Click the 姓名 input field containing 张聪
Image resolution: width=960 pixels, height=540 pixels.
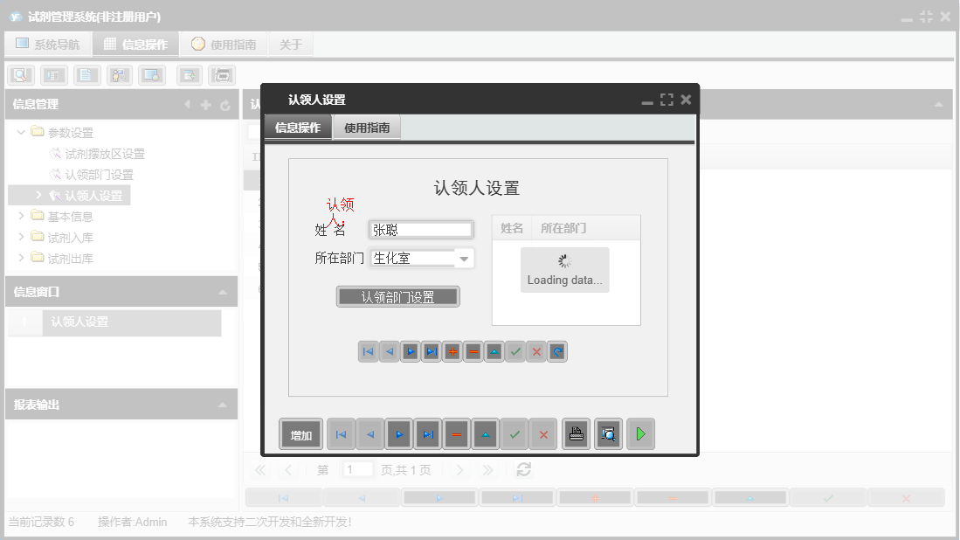[x=420, y=229]
